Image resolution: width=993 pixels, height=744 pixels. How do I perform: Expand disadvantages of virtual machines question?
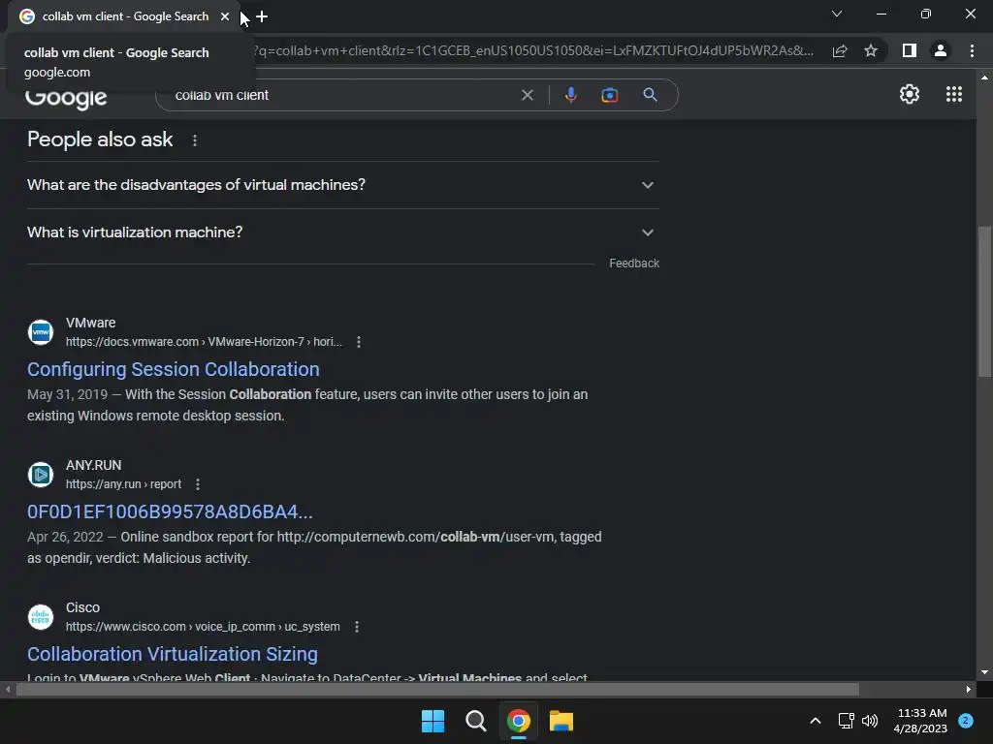point(342,185)
